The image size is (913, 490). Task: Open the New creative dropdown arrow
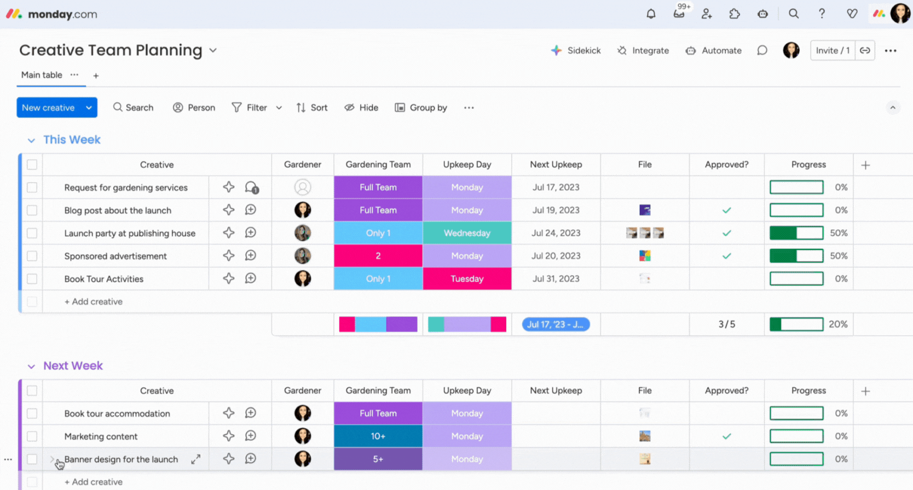89,108
